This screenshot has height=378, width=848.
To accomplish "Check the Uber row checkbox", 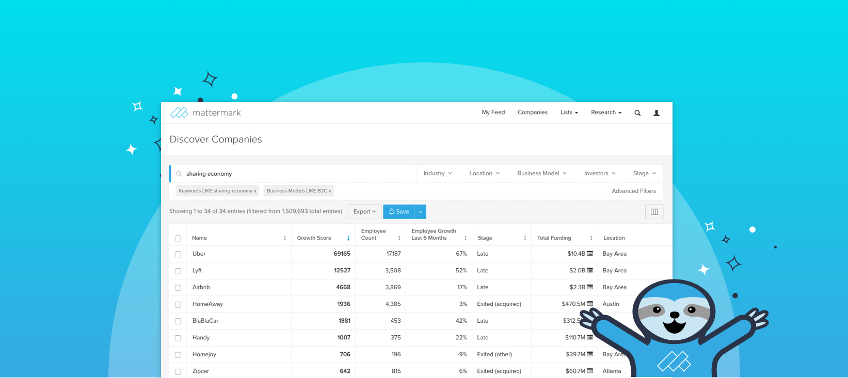I will (178, 254).
